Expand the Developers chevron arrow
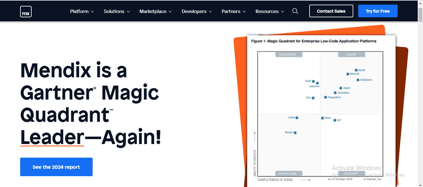The width and height of the screenshot is (423, 187). tap(210, 12)
